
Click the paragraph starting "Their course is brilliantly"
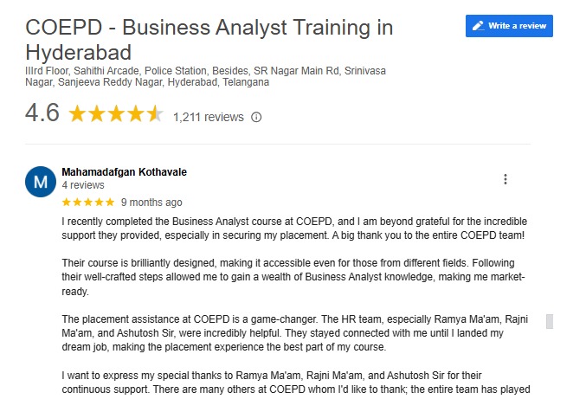(x=294, y=276)
